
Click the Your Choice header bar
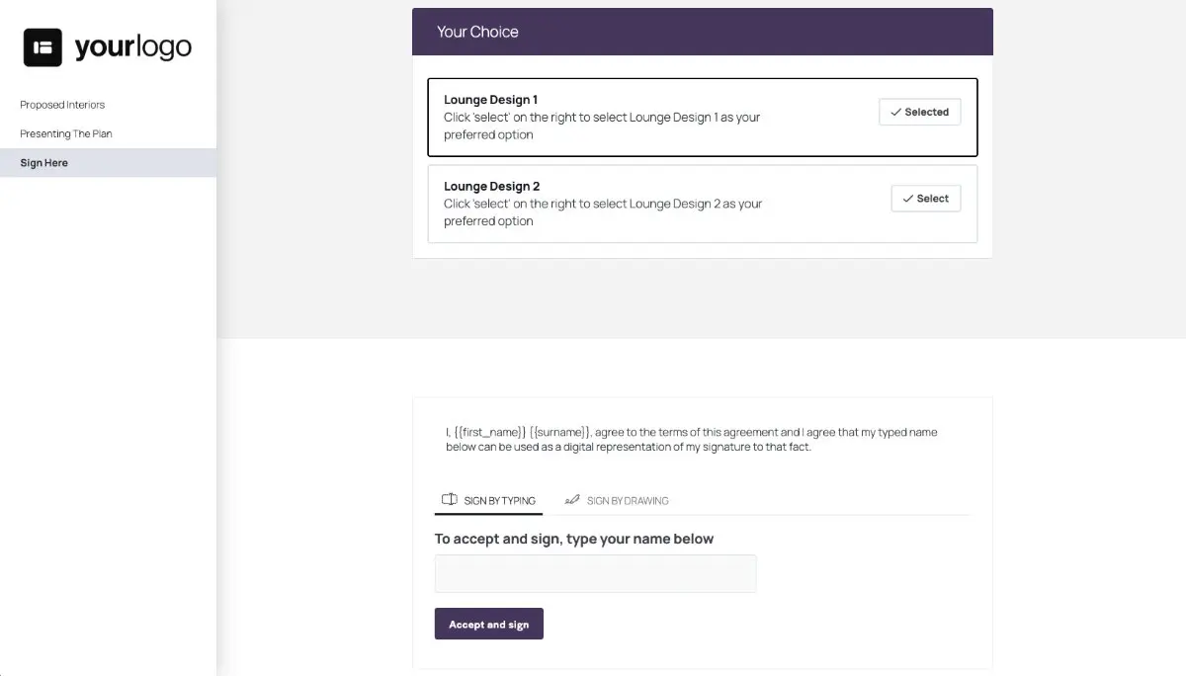[x=702, y=31]
